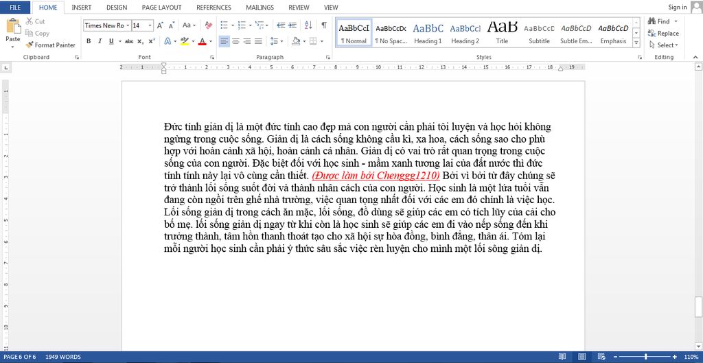Align paragraph text to the left
Screen dimensions: 703x363
(224, 41)
